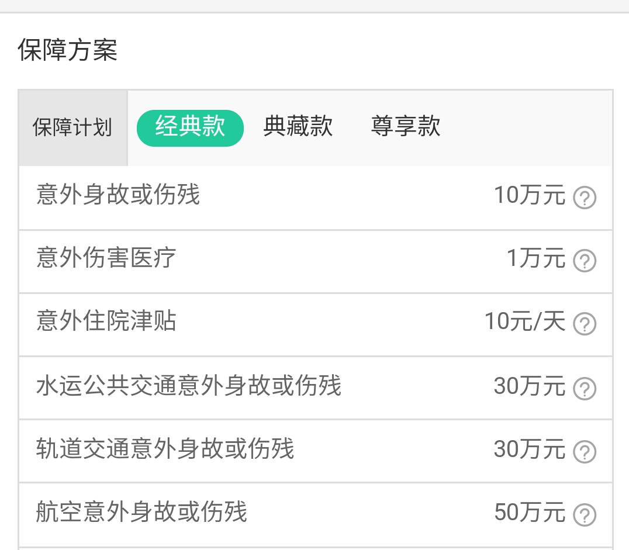
Task: Open help icon for 意外住院津贴
Action: pos(584,324)
